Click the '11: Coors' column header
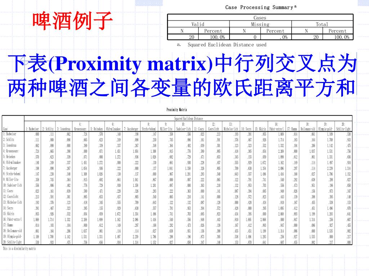 pos(199,129)
